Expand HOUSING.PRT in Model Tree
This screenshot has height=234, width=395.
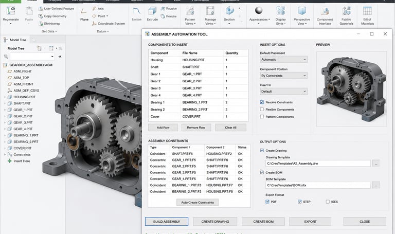tap(5, 97)
